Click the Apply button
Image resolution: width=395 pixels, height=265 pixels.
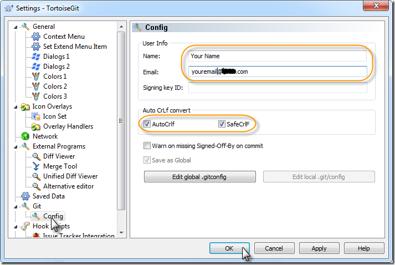pos(319,248)
